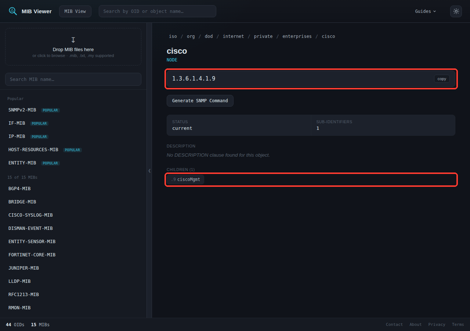Viewport: 470px width, 331px height.
Task: Open RMON-MIB from the list
Action: point(19,308)
